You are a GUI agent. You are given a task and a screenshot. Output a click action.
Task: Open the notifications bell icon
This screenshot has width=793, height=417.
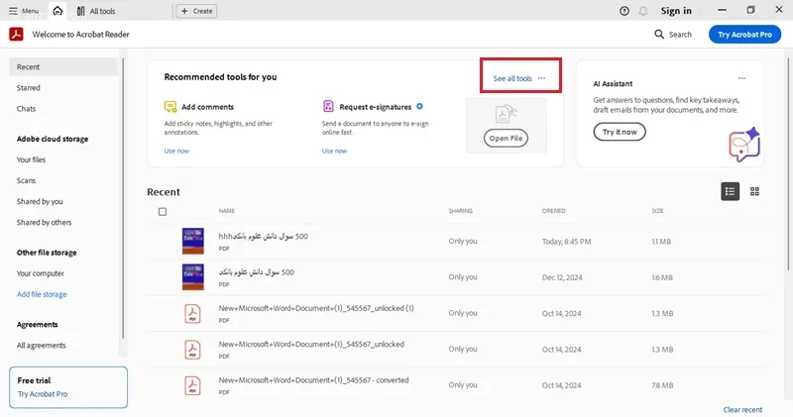(x=642, y=11)
